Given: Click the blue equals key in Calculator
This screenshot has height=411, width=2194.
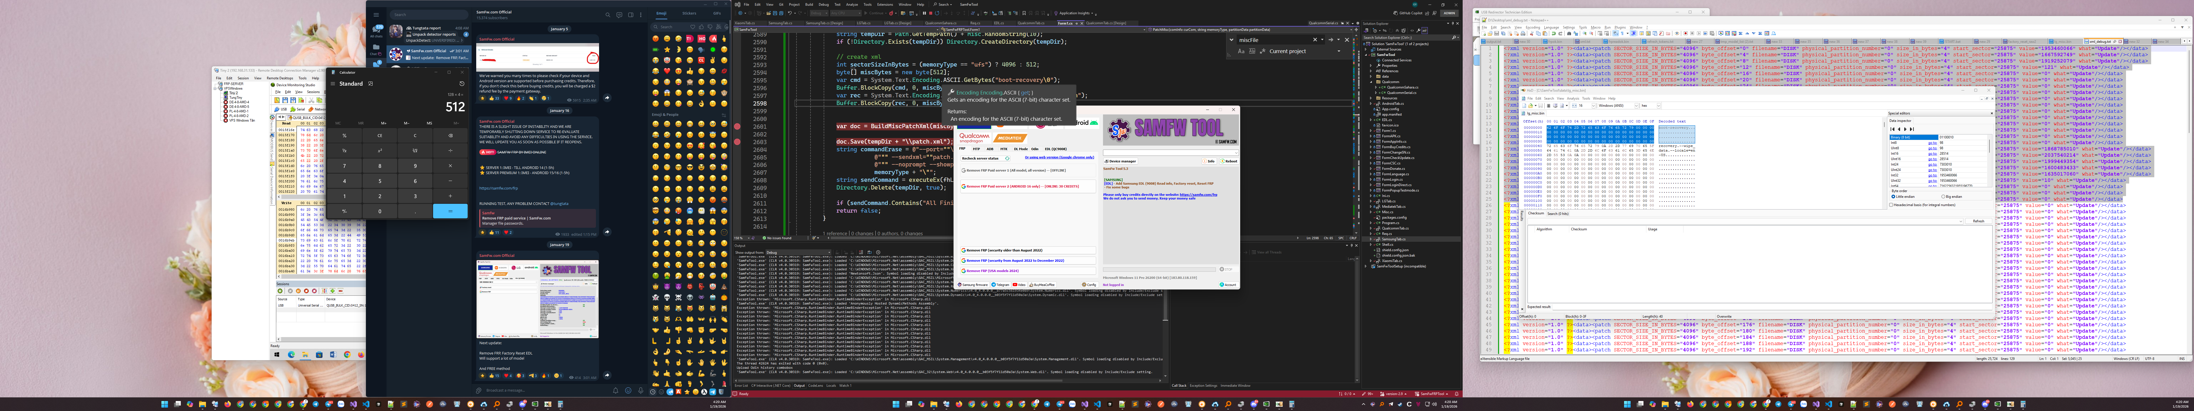Looking at the screenshot, I should (451, 211).
